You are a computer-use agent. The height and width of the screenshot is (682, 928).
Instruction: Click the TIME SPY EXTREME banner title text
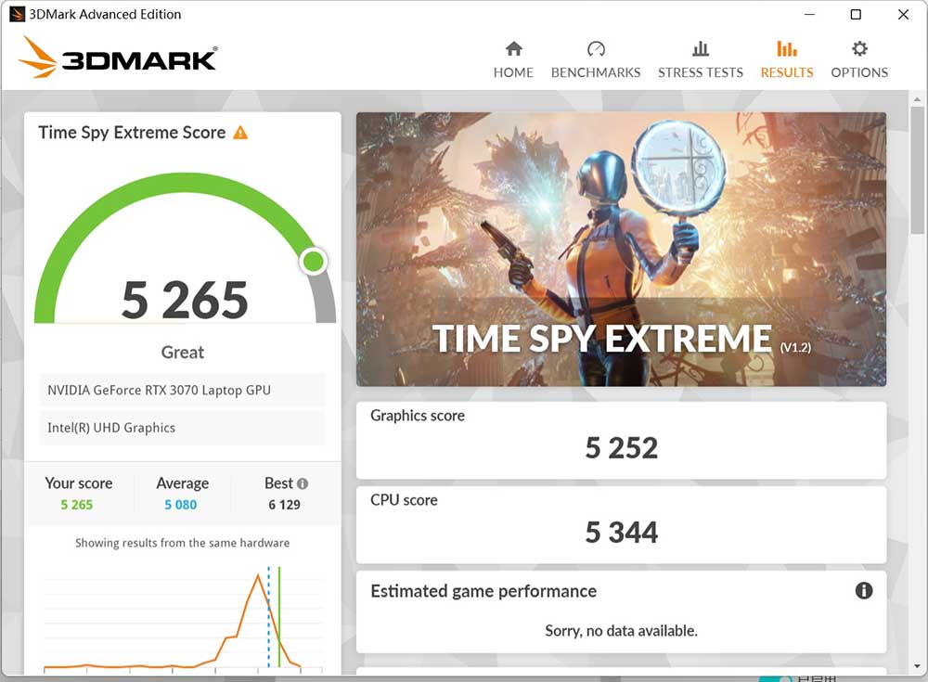pyautogui.click(x=602, y=339)
